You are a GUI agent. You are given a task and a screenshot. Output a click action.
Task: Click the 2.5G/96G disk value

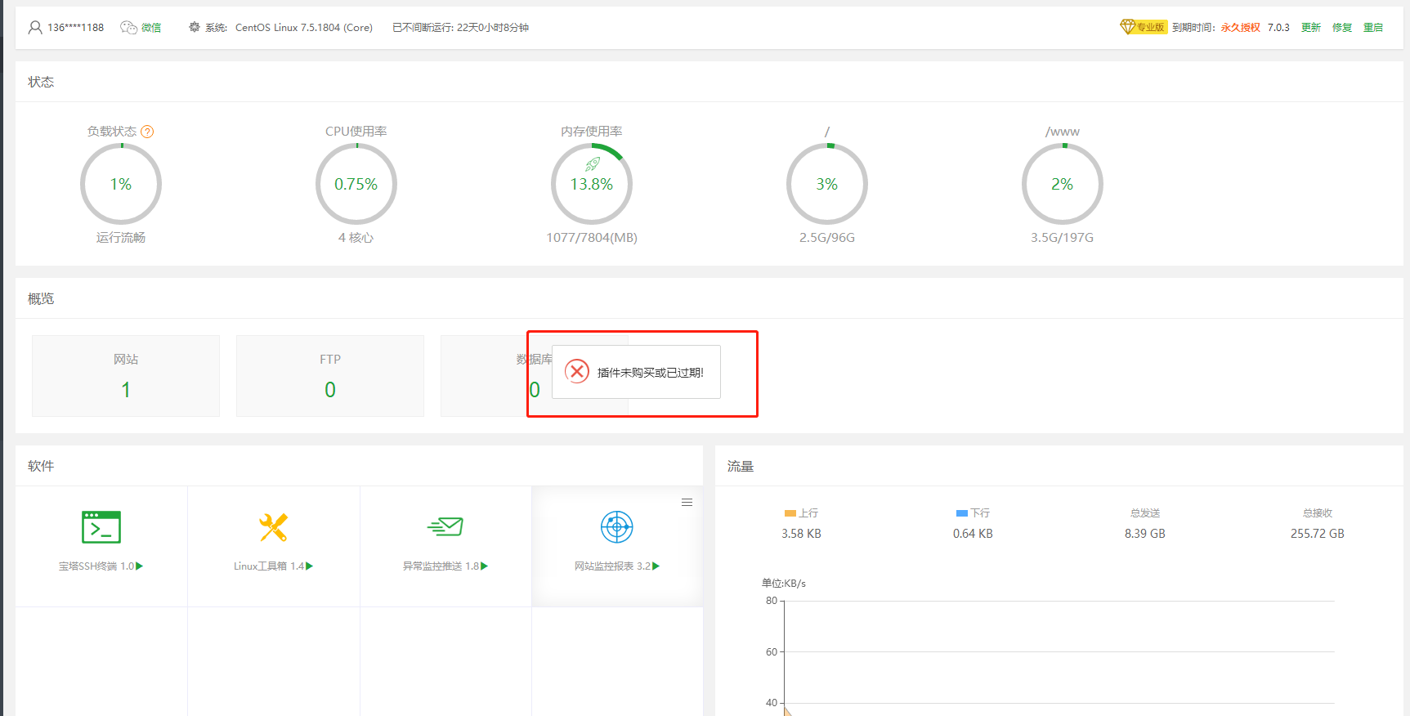pos(827,238)
